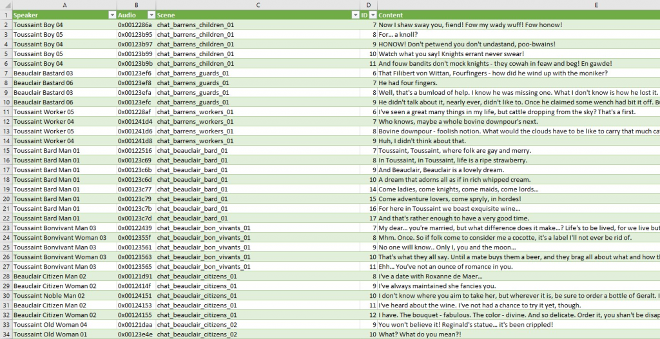Viewport: 660px width, 339px height.
Task: Select audio cell 0x001241d4
Action: click(137, 122)
